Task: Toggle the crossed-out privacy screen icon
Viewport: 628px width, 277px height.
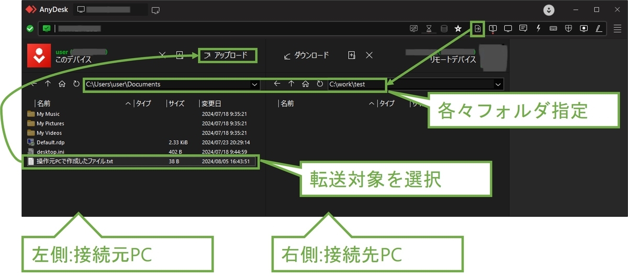Action: 414,28
